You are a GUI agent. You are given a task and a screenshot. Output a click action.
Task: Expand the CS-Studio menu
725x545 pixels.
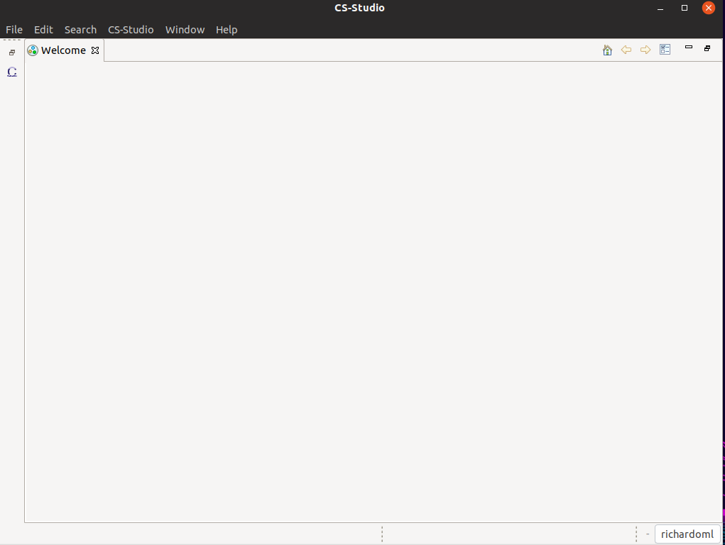point(131,30)
